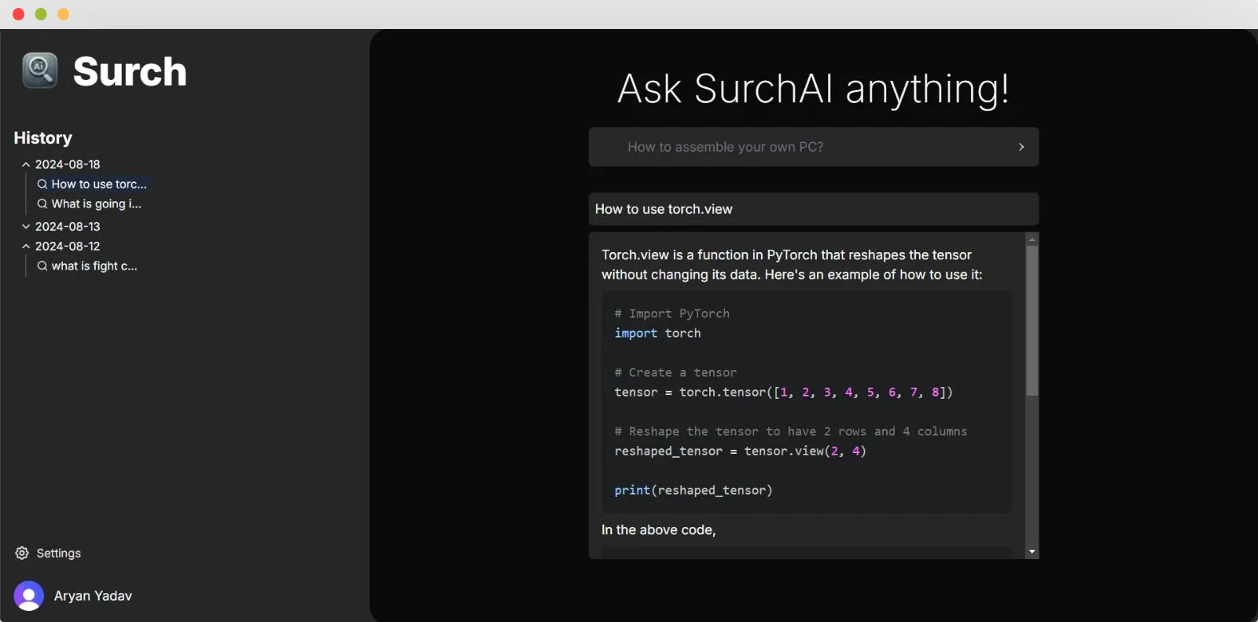Open the Aryan Yadav profile name
Screen dimensions: 1258x622
(93, 596)
